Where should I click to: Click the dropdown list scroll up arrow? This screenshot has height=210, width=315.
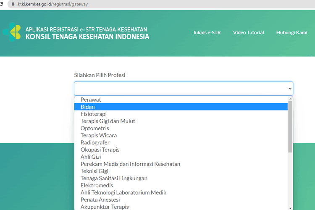pyautogui.click(x=290, y=99)
